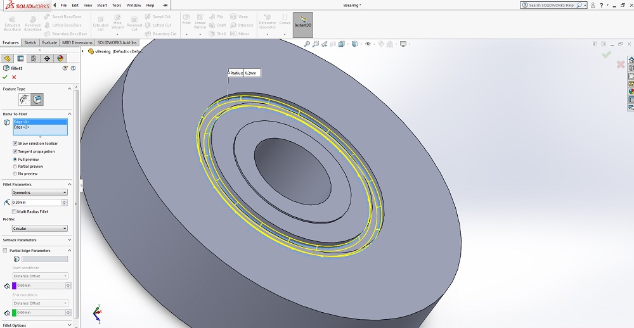
Task: Open SOLIDWORKS Resources home icon in task pane
Action: coord(631,60)
